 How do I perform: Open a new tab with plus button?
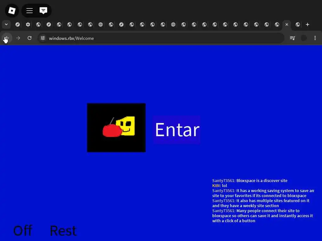[x=308, y=24]
